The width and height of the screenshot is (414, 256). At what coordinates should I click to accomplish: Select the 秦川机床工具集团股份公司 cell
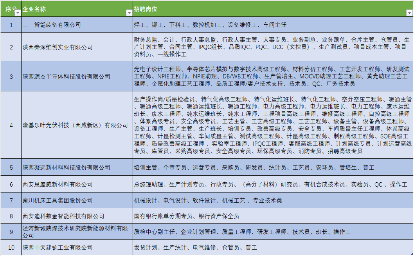[77, 200]
